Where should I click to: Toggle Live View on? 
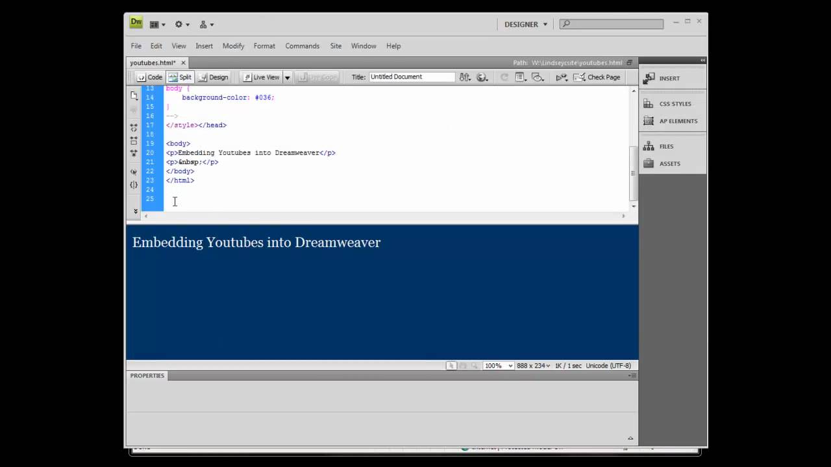pos(261,77)
